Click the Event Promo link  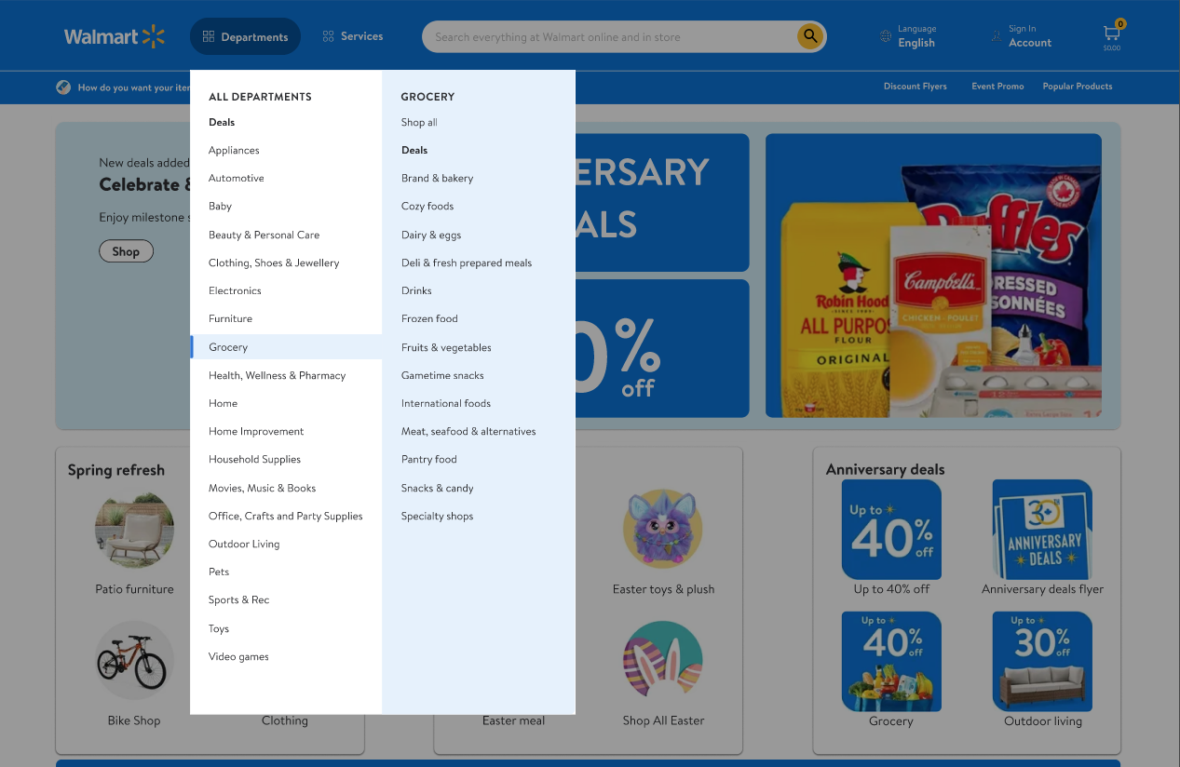coord(997,87)
